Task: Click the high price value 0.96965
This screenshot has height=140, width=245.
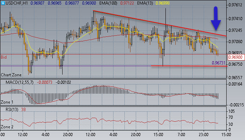Action: 55,3
